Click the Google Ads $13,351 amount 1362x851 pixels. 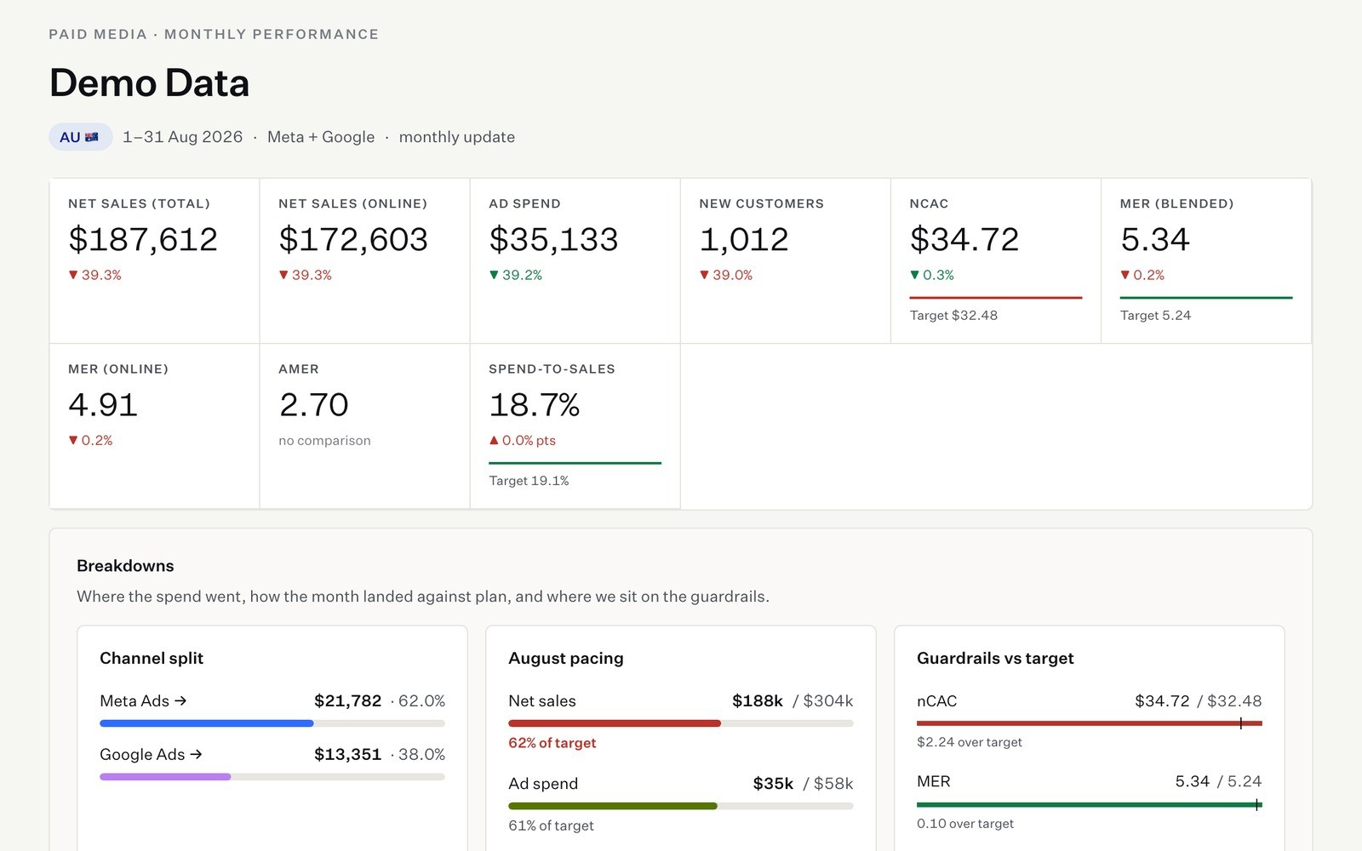(347, 755)
